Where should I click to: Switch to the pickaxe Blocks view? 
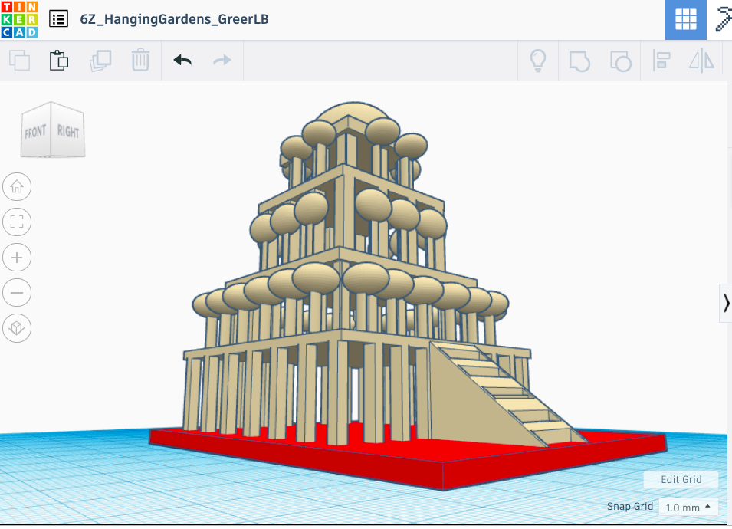(723, 20)
